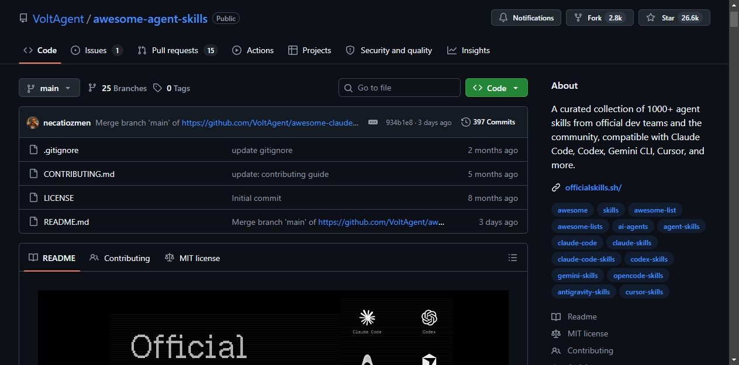
Task: Open the README.md file
Action: point(67,222)
